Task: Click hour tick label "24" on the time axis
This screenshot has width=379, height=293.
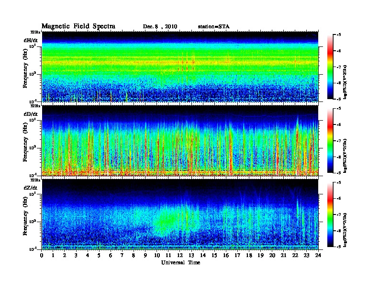Action: pyautogui.click(x=318, y=256)
